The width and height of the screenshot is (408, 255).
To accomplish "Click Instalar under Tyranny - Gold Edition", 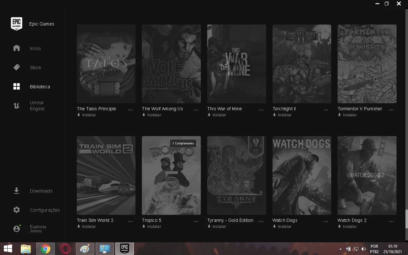I will click(217, 227).
